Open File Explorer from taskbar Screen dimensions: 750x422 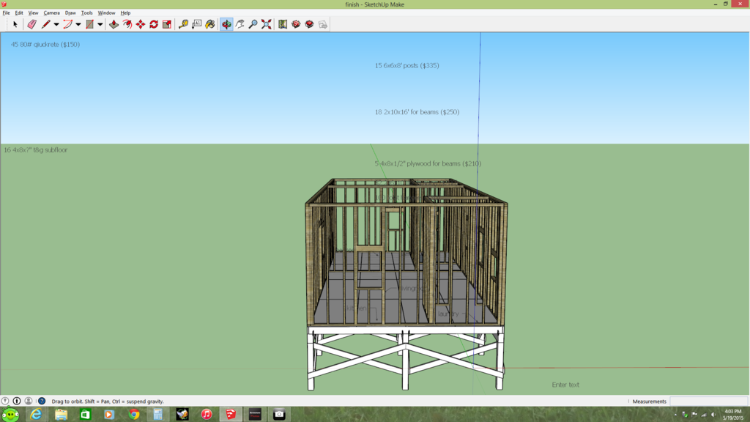(61, 415)
